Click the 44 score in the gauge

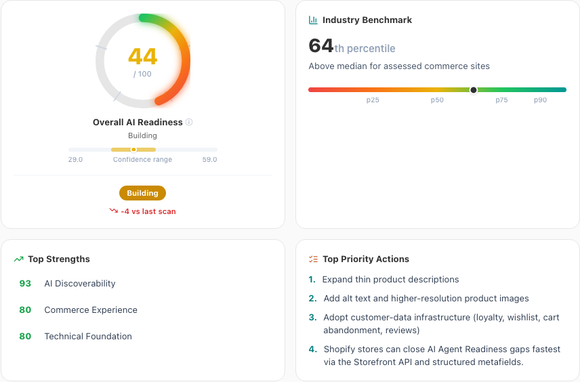(x=143, y=57)
